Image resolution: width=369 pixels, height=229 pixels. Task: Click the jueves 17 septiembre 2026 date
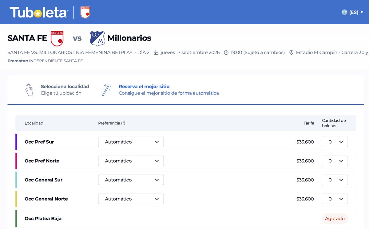(190, 52)
